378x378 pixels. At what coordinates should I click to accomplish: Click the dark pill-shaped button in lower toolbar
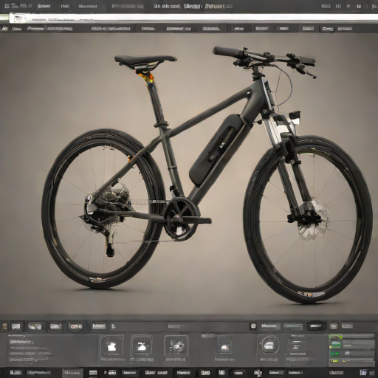316,326
